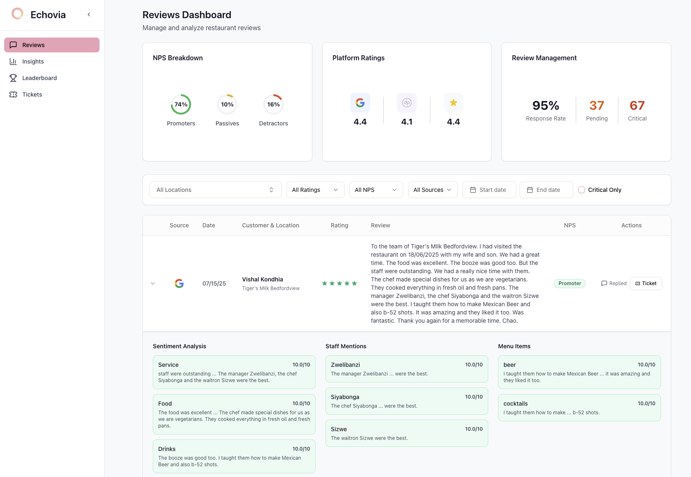Image resolution: width=691 pixels, height=477 pixels.
Task: Click the NPS Breakdown card heading
Action: click(x=178, y=58)
